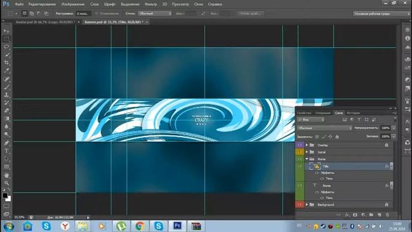Image resolution: width=412 pixels, height=232 pixels.
Task: Select the Horizontal Type tool
Action: pos(6,151)
